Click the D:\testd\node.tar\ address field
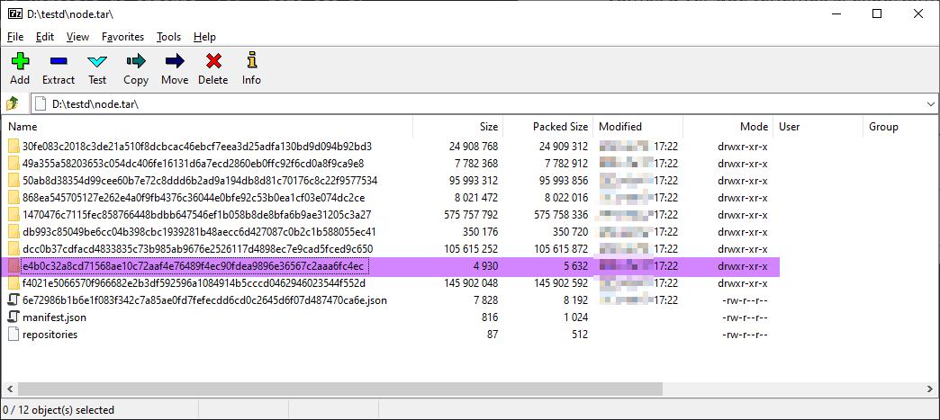The height and width of the screenshot is (420, 940). pos(477,104)
